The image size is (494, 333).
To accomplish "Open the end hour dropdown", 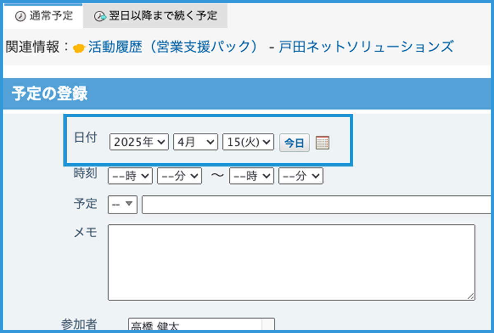I will (x=252, y=176).
